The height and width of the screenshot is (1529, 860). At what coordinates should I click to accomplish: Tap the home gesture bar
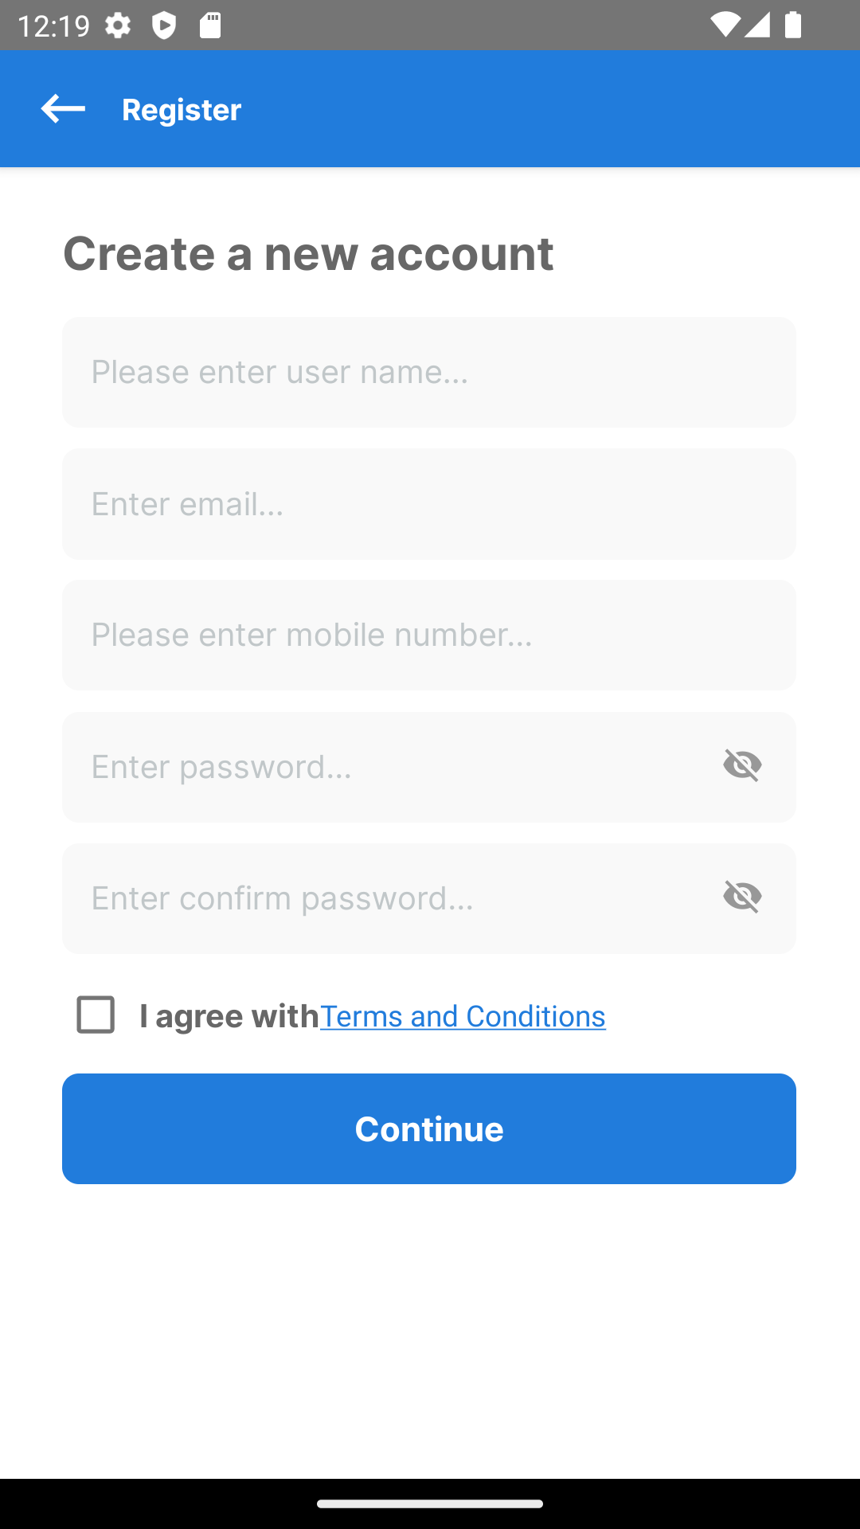[x=430, y=1504]
